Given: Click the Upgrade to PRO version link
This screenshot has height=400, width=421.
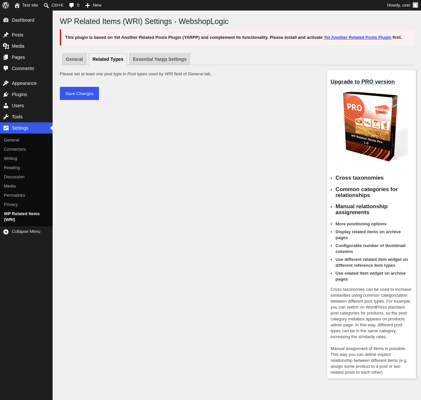Looking at the screenshot, I should click(362, 82).
